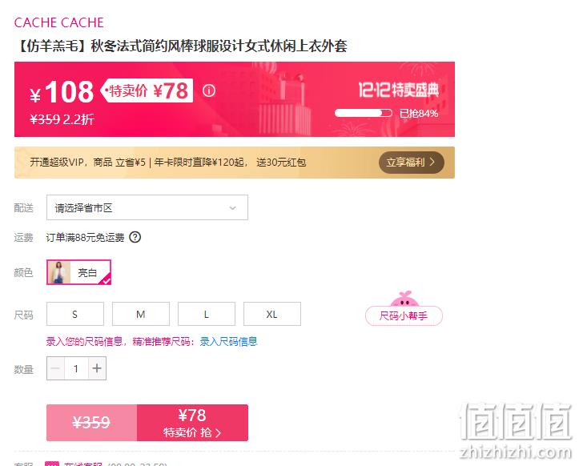Open the province and city delivery dropdown
The image size is (579, 466).
(x=147, y=207)
